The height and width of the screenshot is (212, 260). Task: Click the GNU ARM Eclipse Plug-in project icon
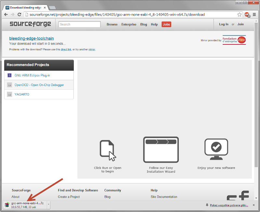pos(10,75)
